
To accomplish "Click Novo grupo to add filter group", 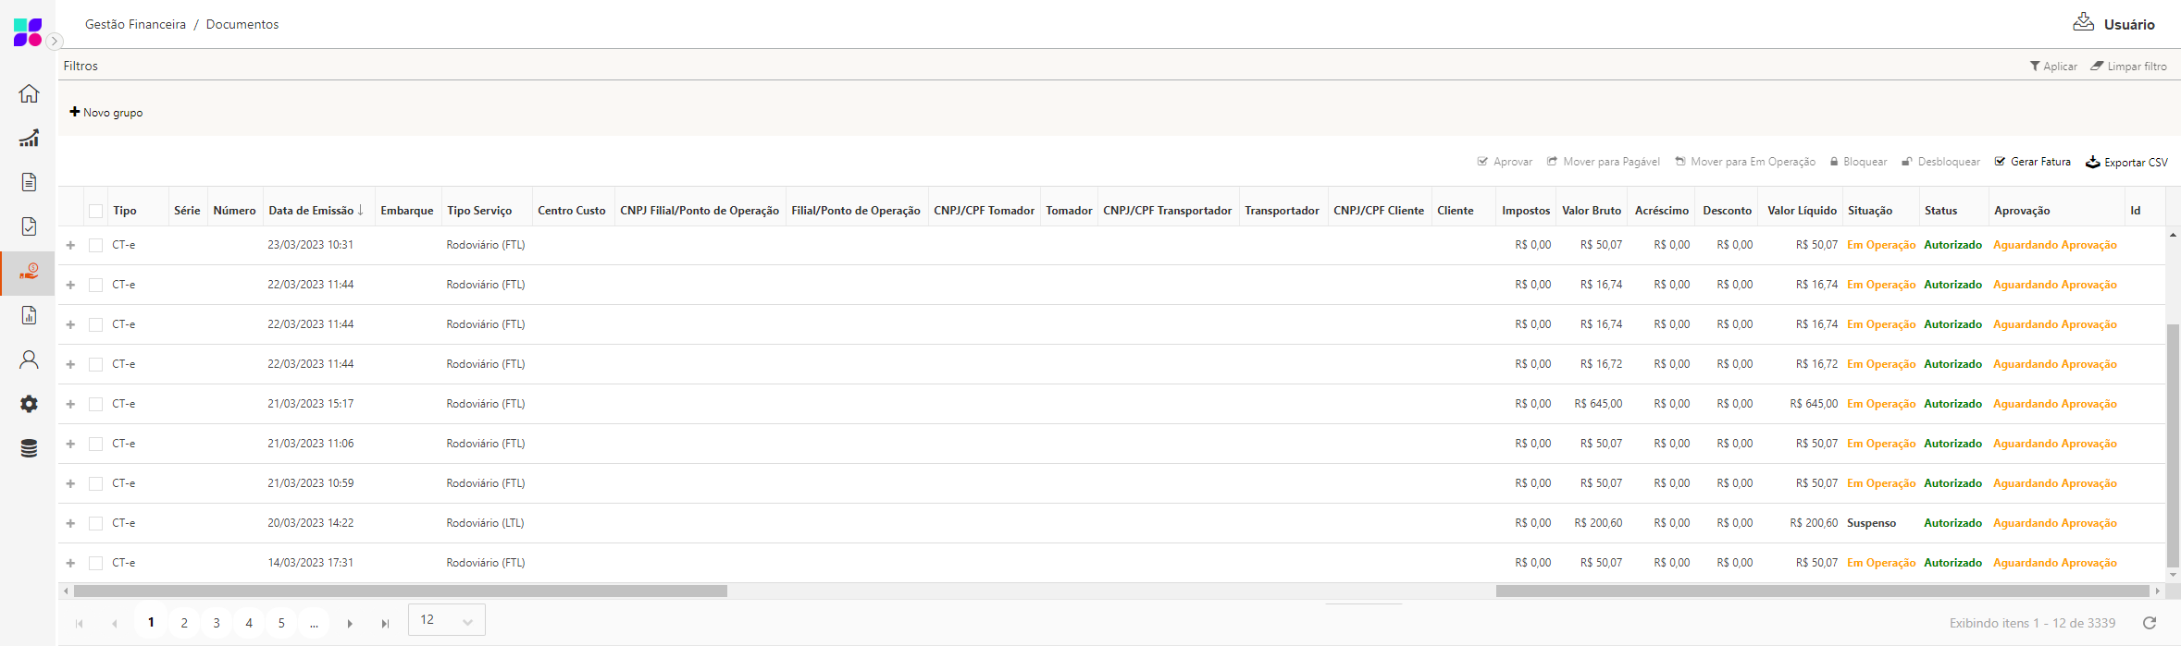I will [x=106, y=112].
